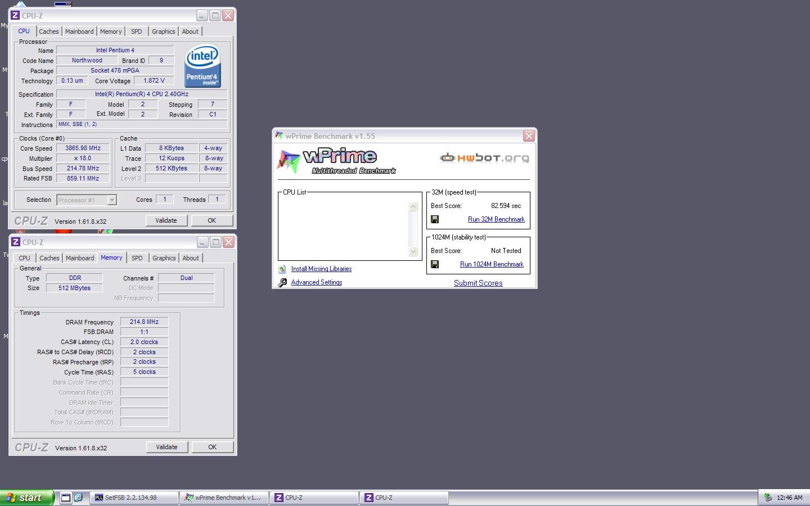Click Submit Scores link

(x=478, y=283)
